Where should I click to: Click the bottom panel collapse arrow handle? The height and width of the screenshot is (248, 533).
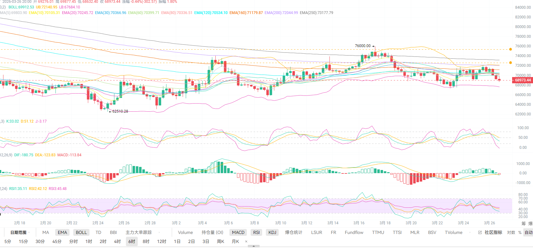254,246
